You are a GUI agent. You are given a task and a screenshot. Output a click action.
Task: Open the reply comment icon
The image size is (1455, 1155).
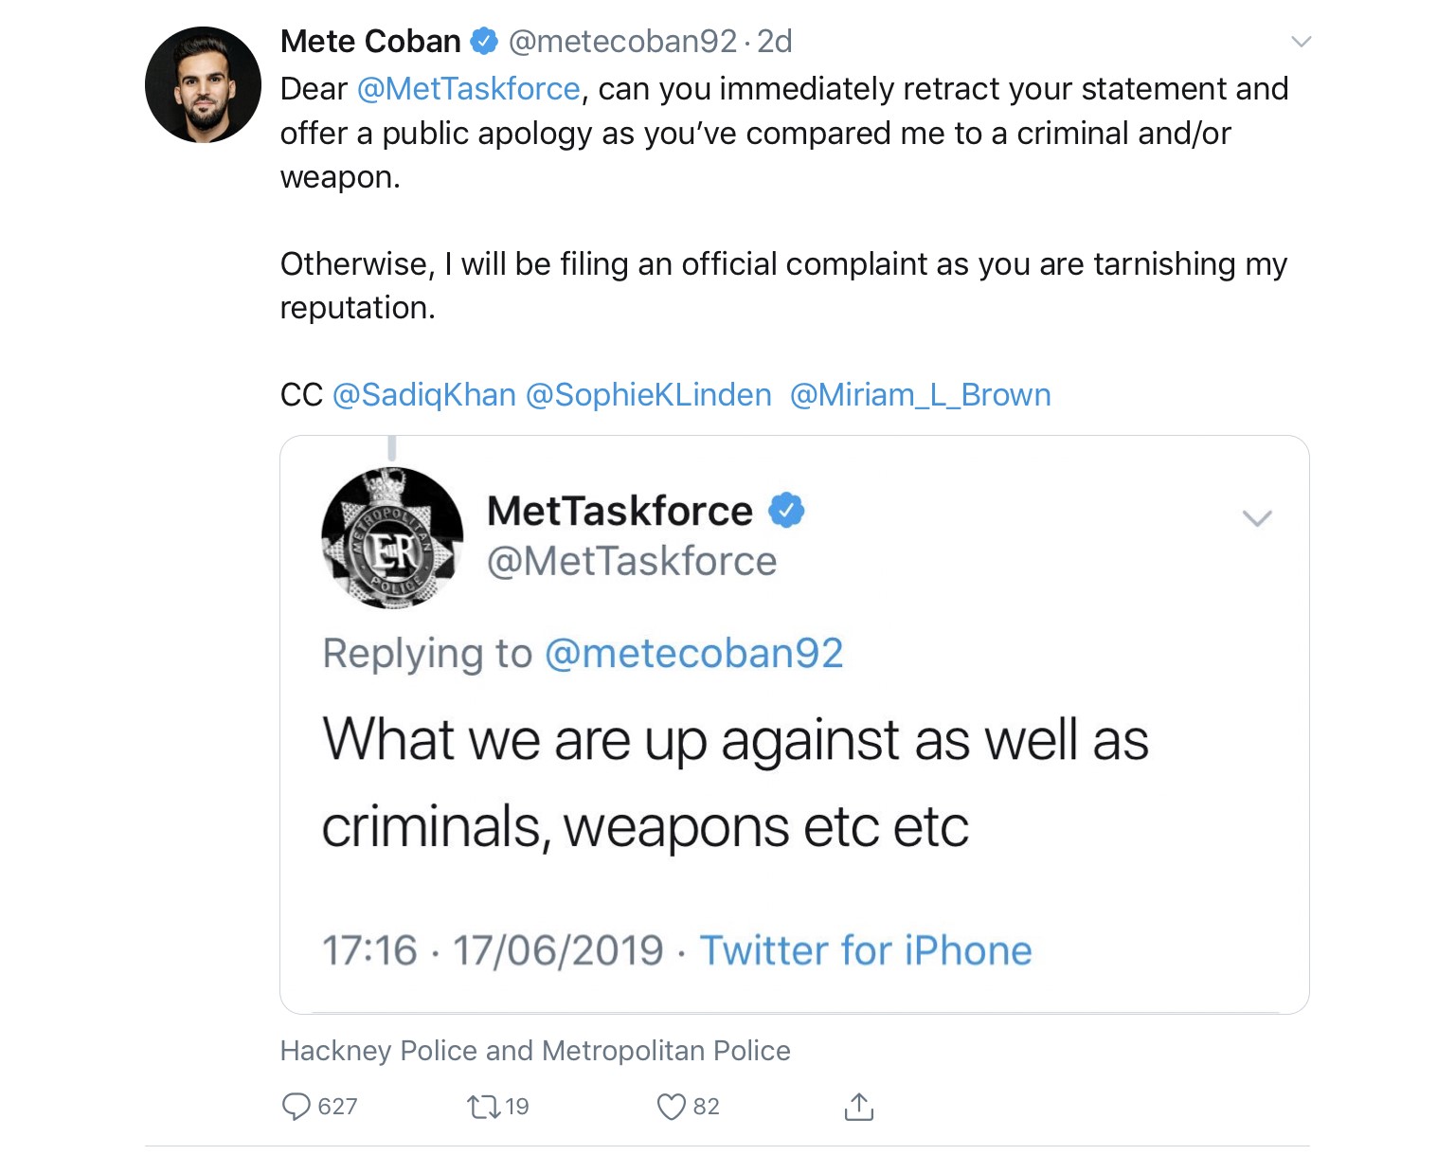click(x=296, y=1106)
